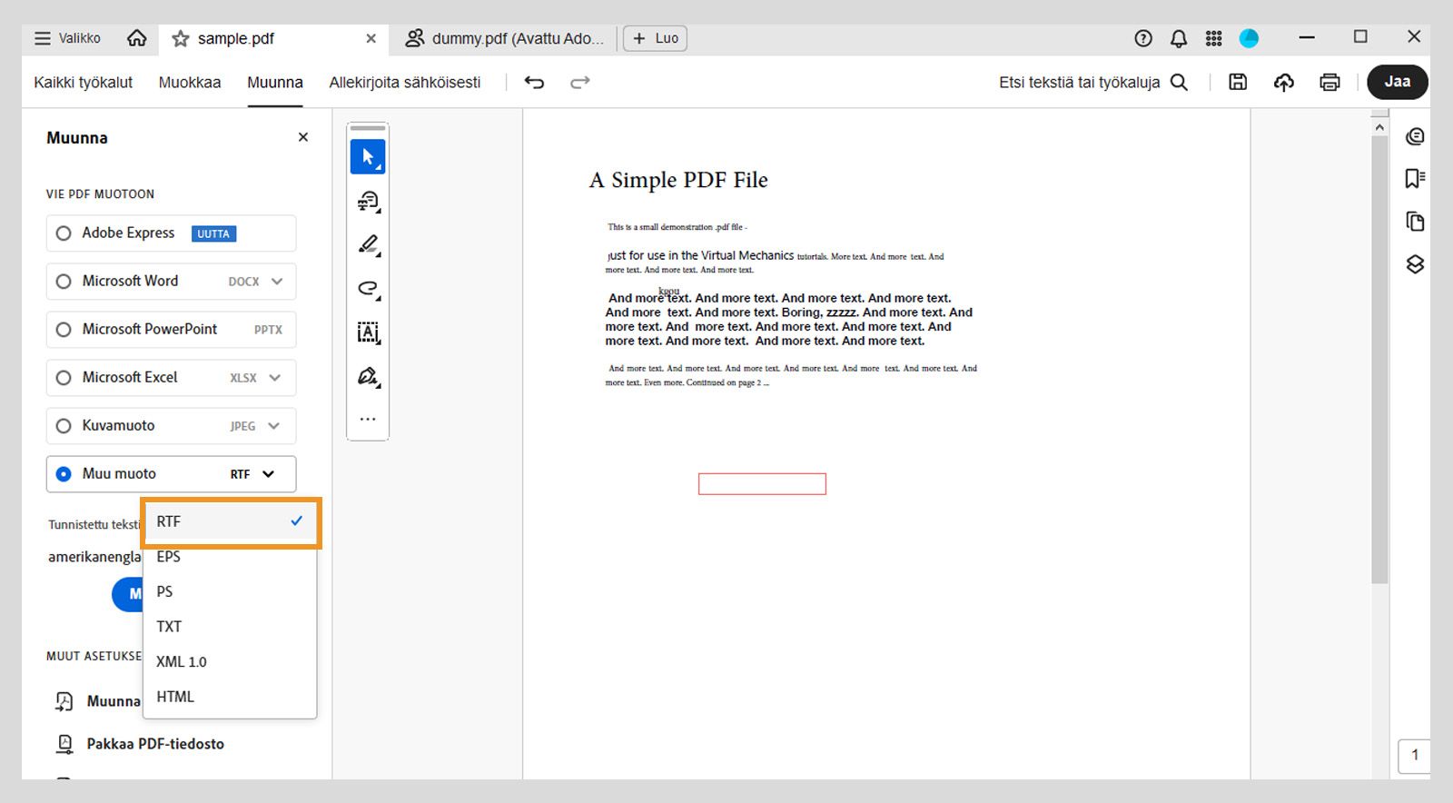Open the layers panel icon
This screenshot has width=1453, height=803.
pos(1415,264)
